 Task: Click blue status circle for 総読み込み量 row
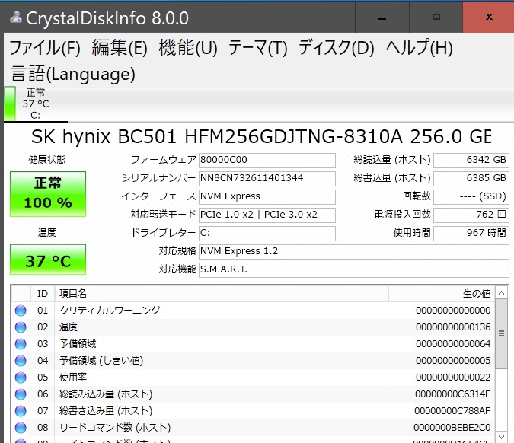tap(21, 394)
